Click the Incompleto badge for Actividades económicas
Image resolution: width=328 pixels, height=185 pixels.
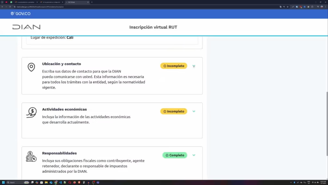click(174, 111)
